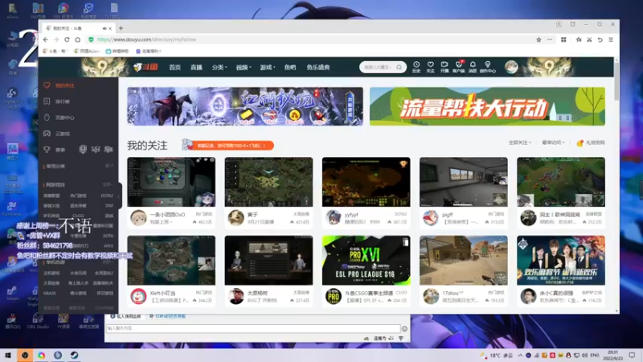Open the 17shou stream thumbnail
Image resolution: width=643 pixels, height=362 pixels.
coord(464,260)
